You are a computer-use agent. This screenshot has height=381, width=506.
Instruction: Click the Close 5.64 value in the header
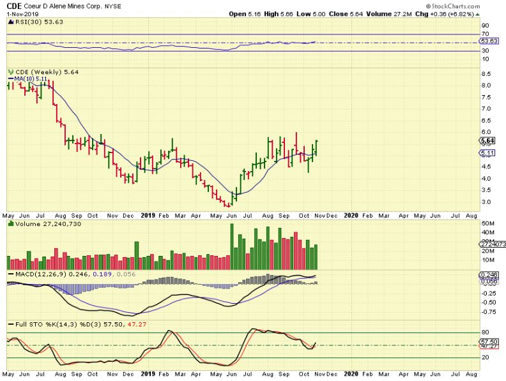tap(346, 14)
